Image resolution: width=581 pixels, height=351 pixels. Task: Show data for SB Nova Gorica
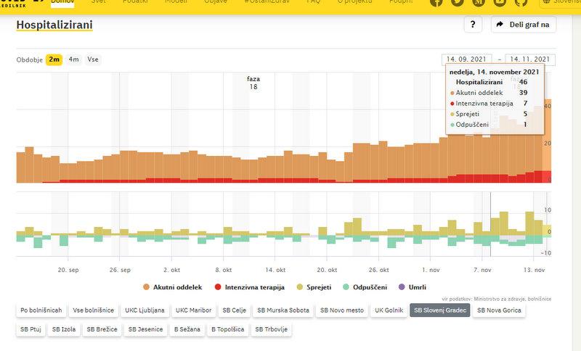click(499, 310)
